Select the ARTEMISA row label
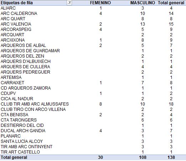Screen dimensions: 186x161 (x=11, y=77)
